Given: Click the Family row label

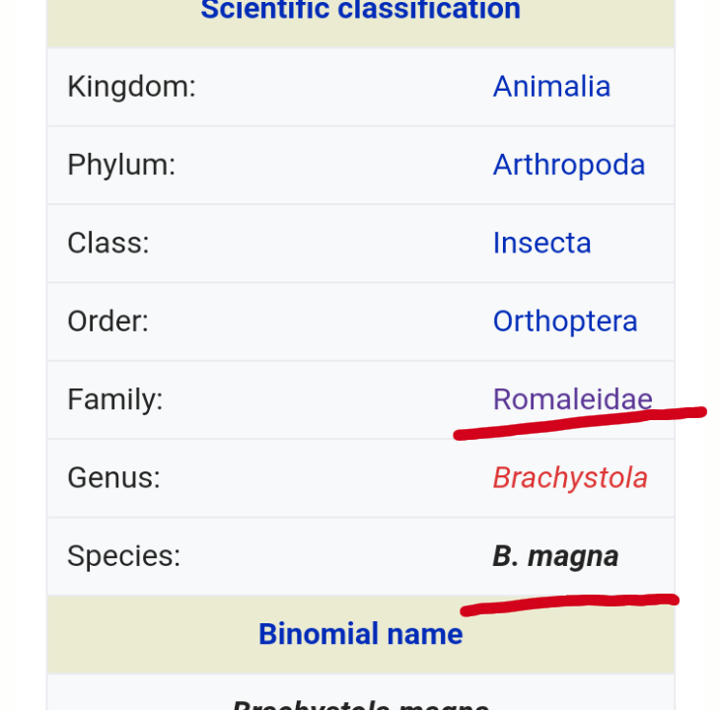Looking at the screenshot, I should click(x=114, y=399).
